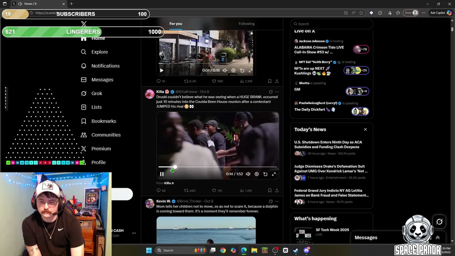The image size is (455, 256).
Task: Open Messages envelope in sidebar
Action: pos(97,80)
